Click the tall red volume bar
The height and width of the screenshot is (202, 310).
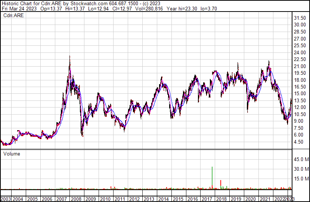click(221, 184)
